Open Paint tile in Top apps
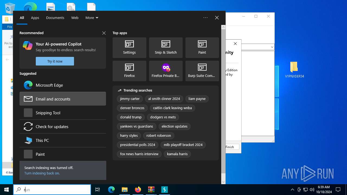347x195 pixels. [202, 48]
